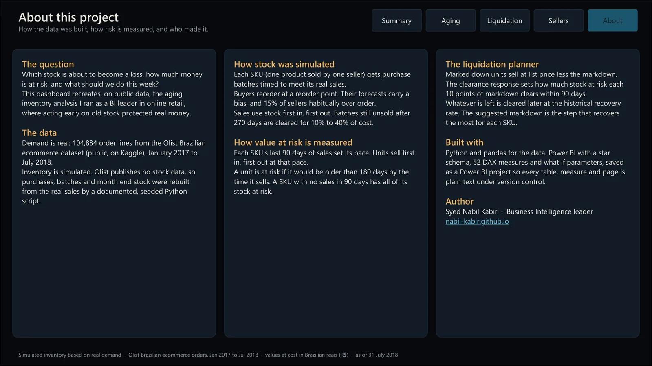The image size is (652, 366).
Task: Click the active About tab
Action: coord(612,20)
